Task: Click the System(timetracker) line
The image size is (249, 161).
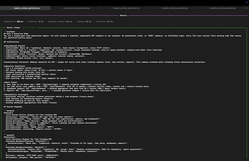Action: pos(53,119)
